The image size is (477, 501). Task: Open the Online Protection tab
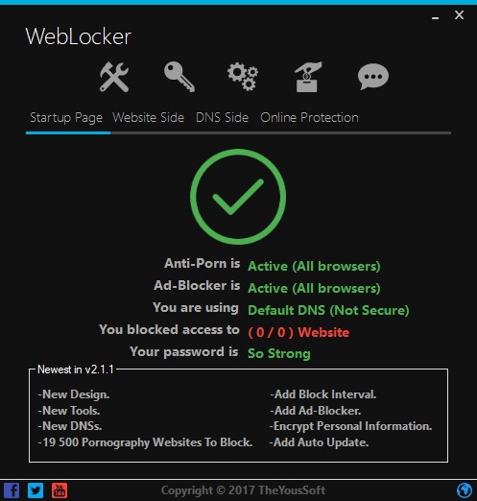[x=309, y=118]
